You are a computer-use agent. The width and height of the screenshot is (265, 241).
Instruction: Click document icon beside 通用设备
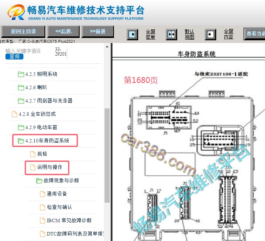tap(43, 194)
